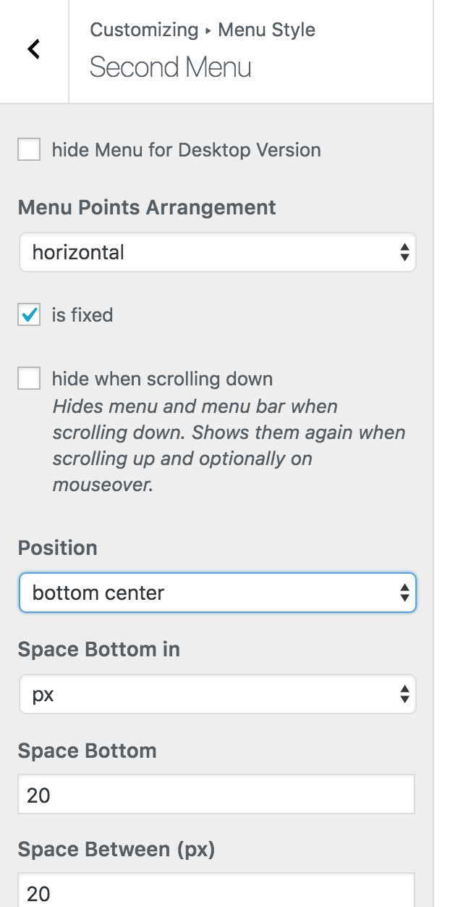Click the Customizing Menu Style breadcrumb text

coord(202,30)
